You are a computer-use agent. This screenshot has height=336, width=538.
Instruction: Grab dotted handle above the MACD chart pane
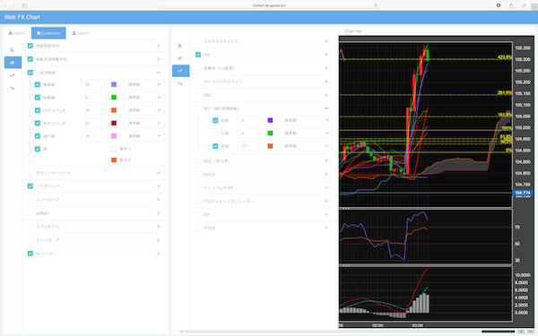click(345, 265)
